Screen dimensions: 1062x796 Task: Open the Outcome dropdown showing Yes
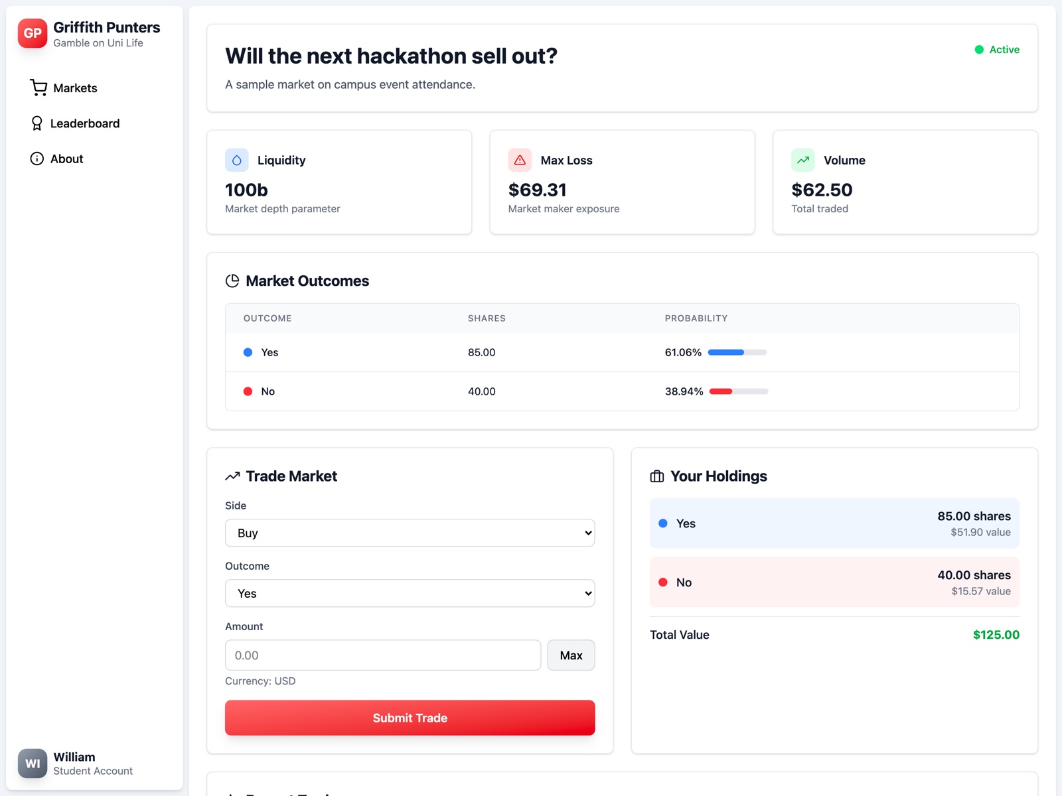[x=410, y=593]
